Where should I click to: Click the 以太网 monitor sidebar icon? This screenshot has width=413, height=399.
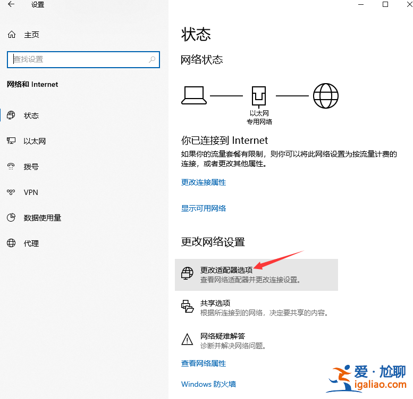point(11,141)
